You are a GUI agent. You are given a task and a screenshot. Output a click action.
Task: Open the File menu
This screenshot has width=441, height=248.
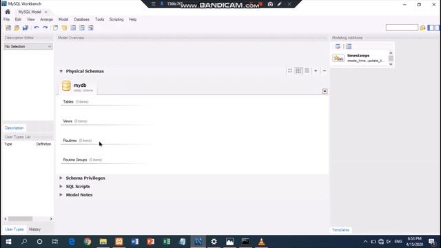click(x=6, y=19)
